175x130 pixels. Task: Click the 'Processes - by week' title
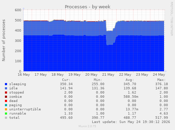(87, 7)
